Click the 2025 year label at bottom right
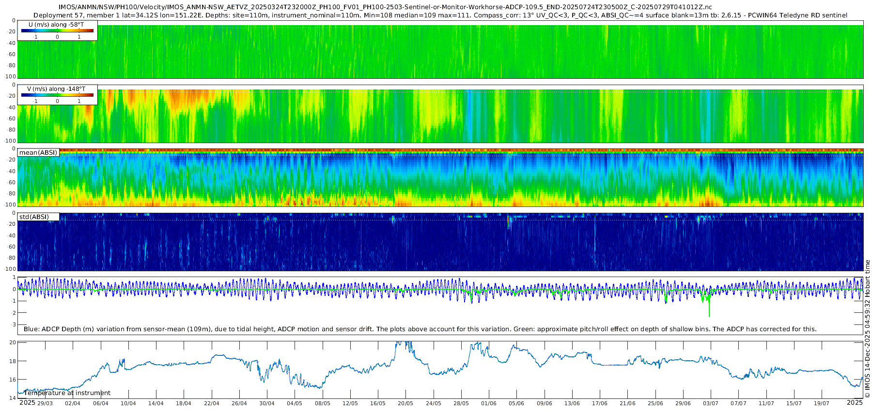This screenshot has width=872, height=411. 855,403
